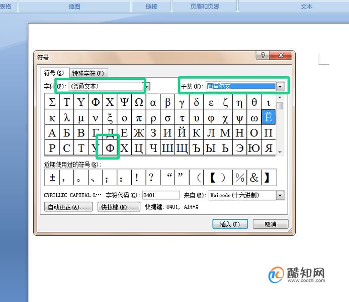
Task: Select recently used ampersand & symbol
Action: pyautogui.click(x=254, y=177)
